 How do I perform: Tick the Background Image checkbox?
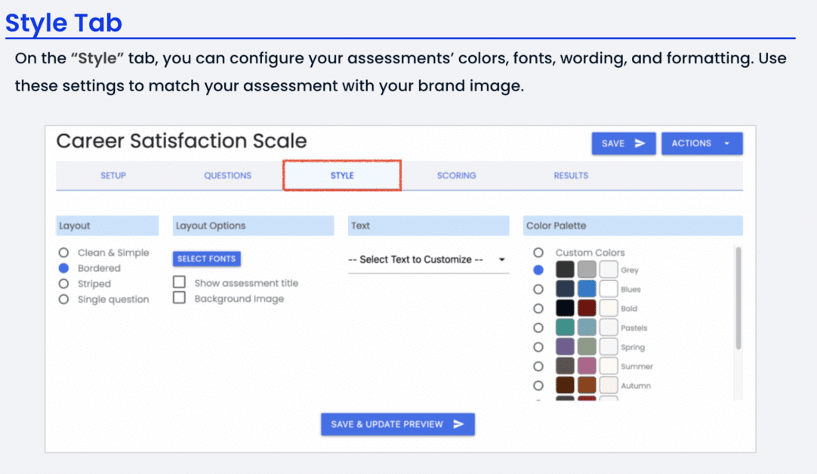[180, 298]
